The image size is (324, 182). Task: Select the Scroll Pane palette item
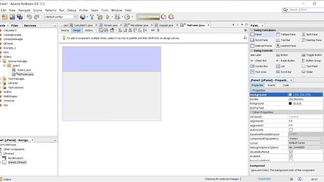pyautogui.click(x=259, y=40)
